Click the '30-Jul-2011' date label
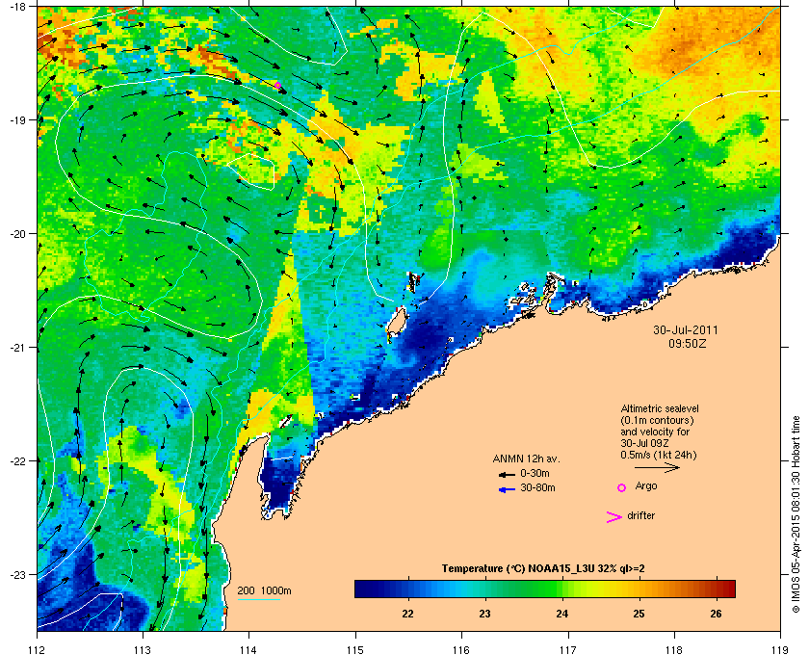Screen dimensions: 809x655 point(686,329)
